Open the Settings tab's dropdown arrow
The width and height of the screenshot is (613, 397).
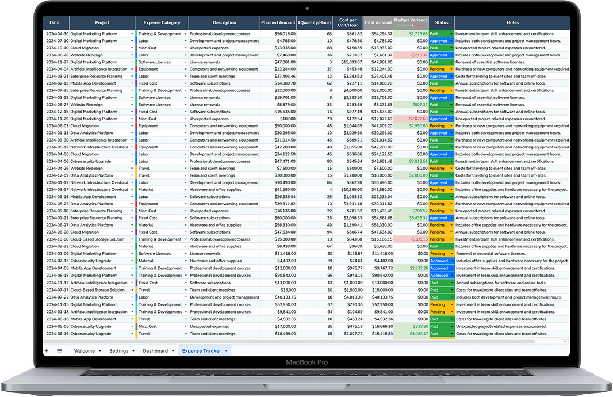coord(133,351)
